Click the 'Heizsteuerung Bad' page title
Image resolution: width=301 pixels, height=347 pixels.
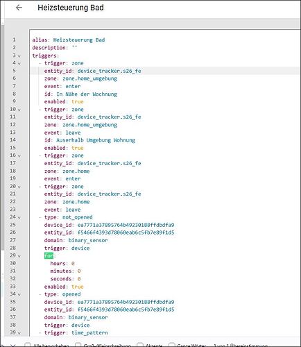71,8
